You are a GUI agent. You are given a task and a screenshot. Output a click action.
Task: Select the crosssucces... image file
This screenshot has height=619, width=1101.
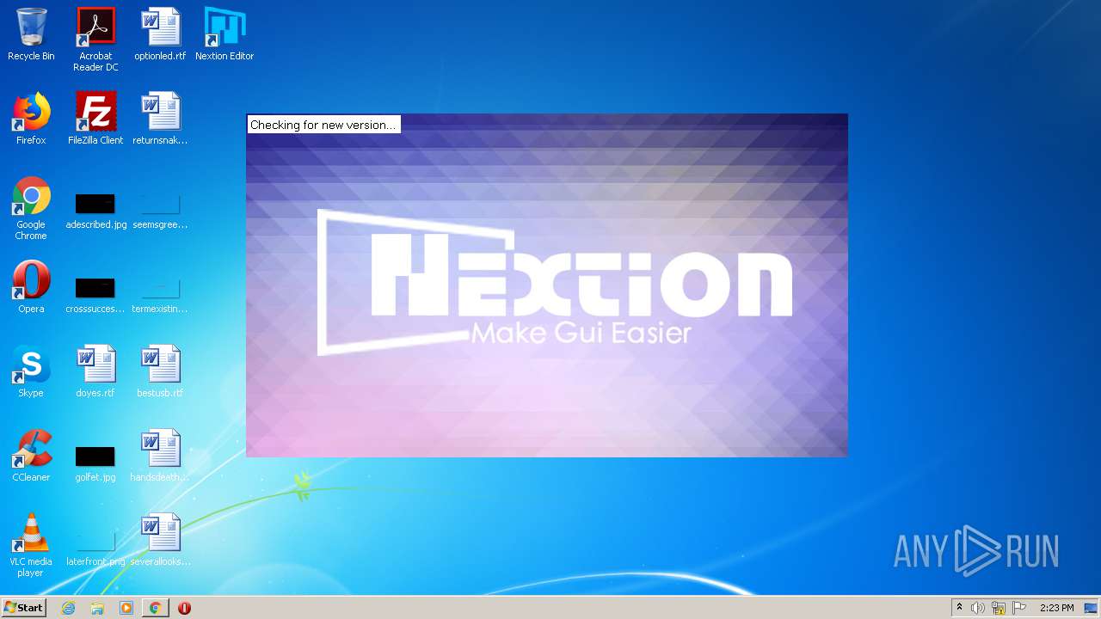(95, 295)
